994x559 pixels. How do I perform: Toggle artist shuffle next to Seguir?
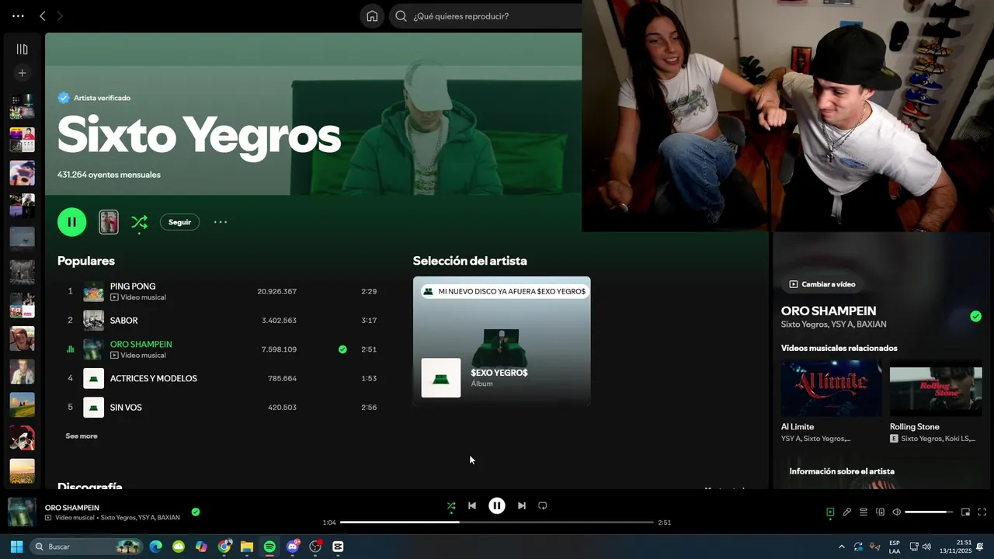(139, 223)
